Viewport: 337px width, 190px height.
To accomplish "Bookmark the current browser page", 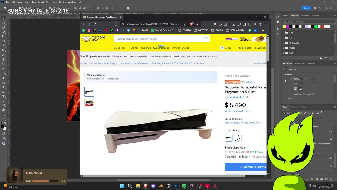I will pyautogui.click(x=116, y=24).
